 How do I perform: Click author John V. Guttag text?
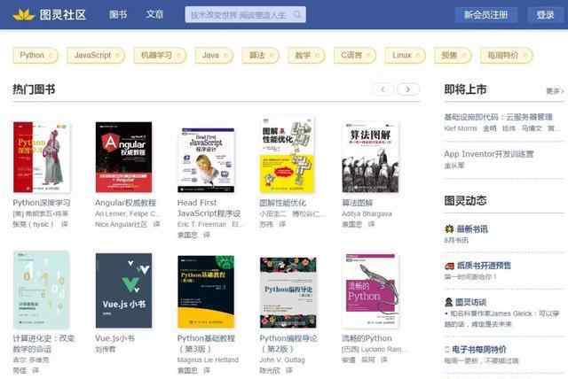tap(282, 360)
